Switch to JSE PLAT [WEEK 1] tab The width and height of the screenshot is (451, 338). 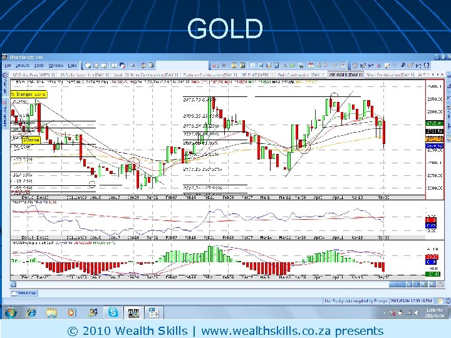pyautogui.click(x=257, y=74)
